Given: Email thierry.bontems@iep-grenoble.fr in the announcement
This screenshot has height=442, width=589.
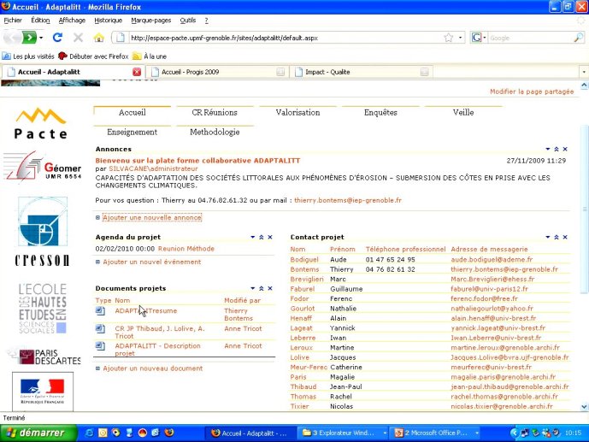Looking at the screenshot, I should [348, 200].
